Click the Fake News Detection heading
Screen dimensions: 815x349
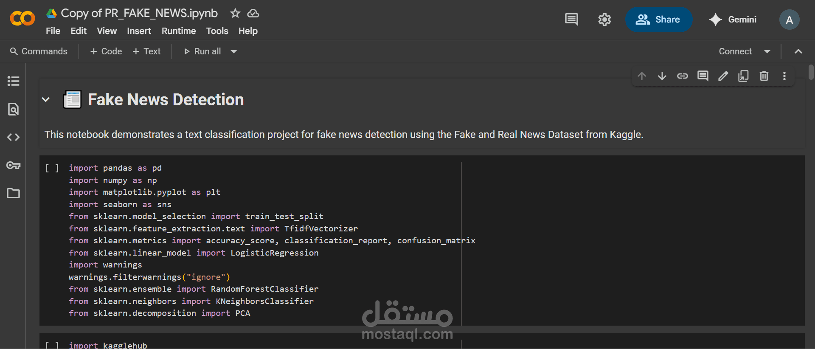tap(166, 100)
